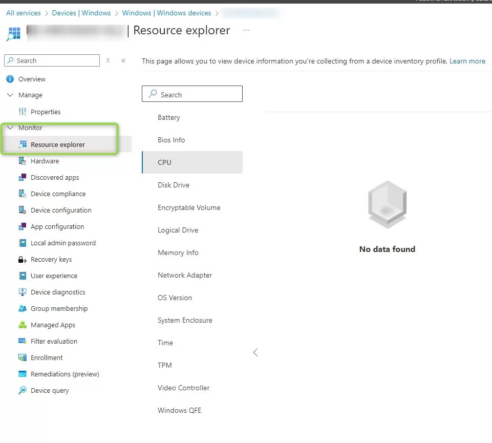Collapse the Monitor section chevron
Screen dimensions: 492x443
point(10,128)
